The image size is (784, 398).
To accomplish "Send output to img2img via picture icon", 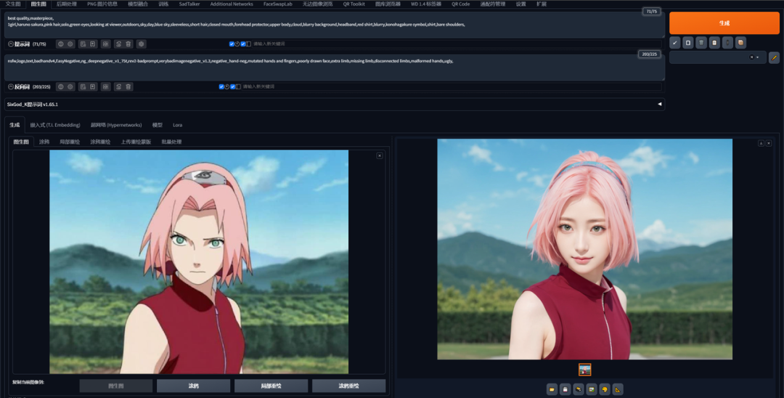I will (x=592, y=389).
